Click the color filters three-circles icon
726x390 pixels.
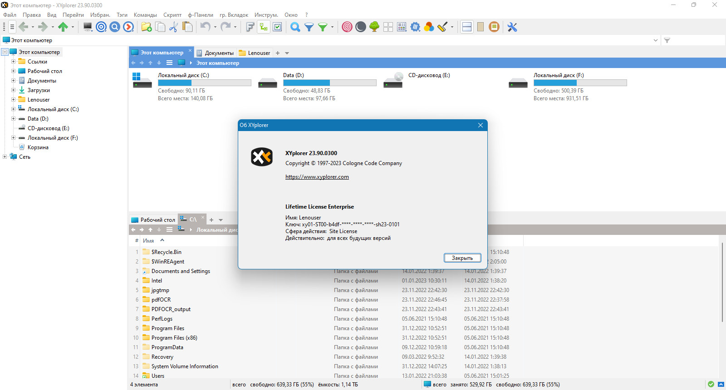point(429,27)
